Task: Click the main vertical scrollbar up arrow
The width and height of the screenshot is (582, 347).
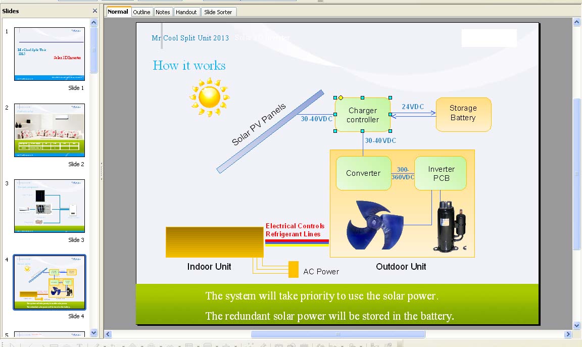Action: coord(577,22)
